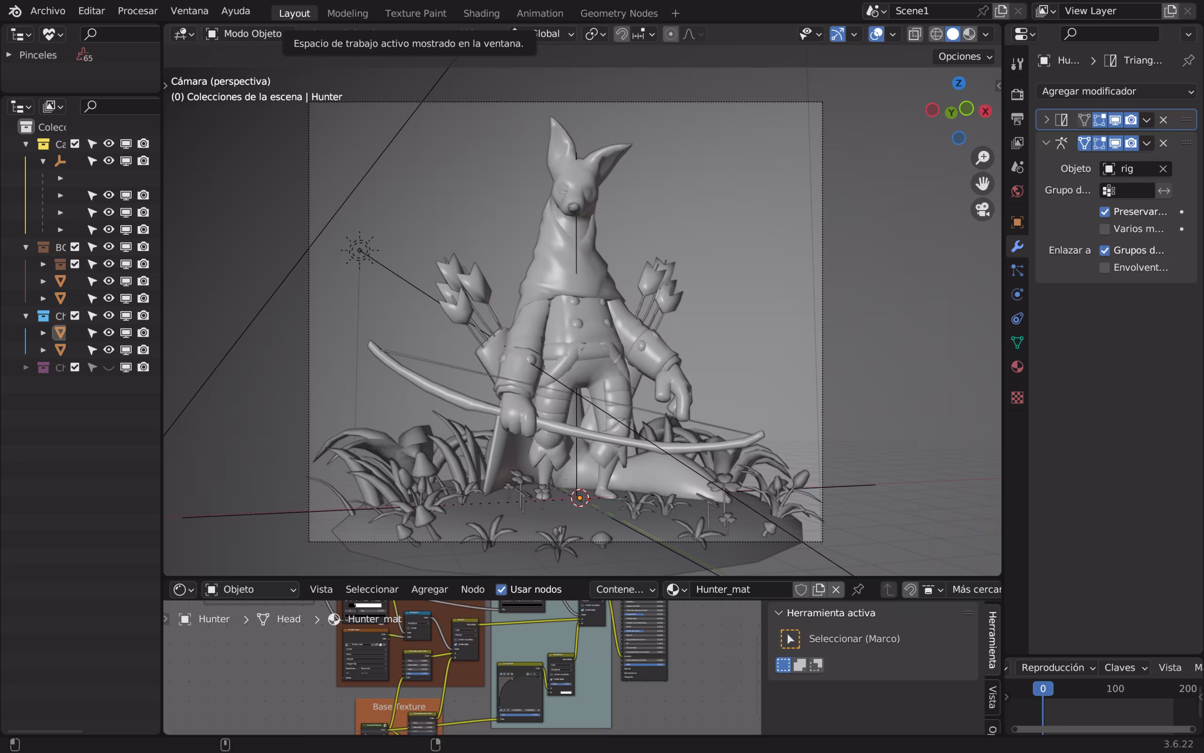Click the viewport pan hand icon
1204x753 pixels.
pyautogui.click(x=982, y=184)
